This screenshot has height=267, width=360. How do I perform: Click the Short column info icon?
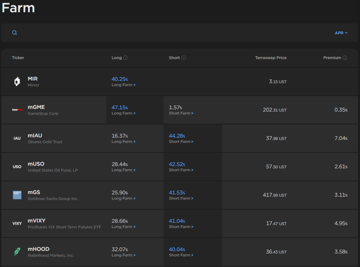pos(184,58)
